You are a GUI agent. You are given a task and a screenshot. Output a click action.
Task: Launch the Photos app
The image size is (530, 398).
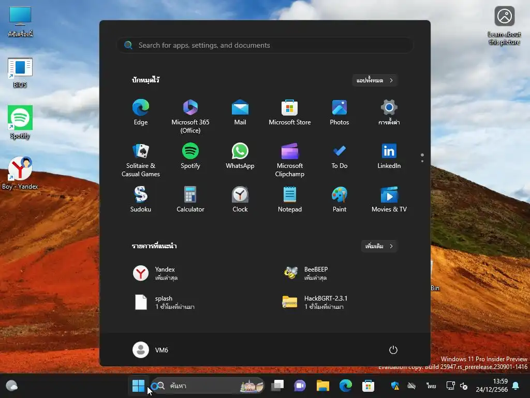[340, 112]
